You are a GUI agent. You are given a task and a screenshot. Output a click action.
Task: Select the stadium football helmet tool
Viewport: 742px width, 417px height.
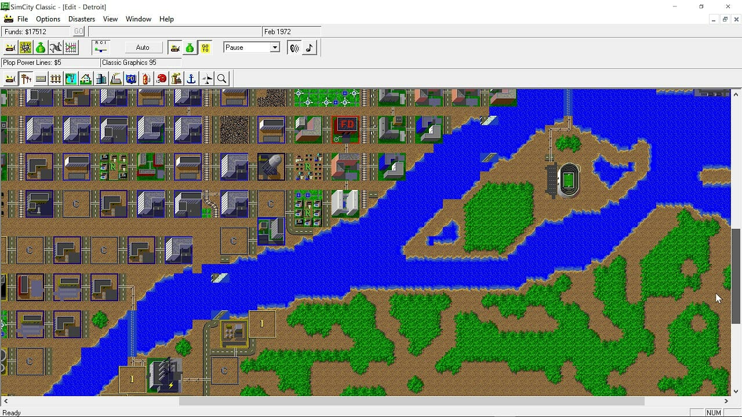tap(161, 79)
